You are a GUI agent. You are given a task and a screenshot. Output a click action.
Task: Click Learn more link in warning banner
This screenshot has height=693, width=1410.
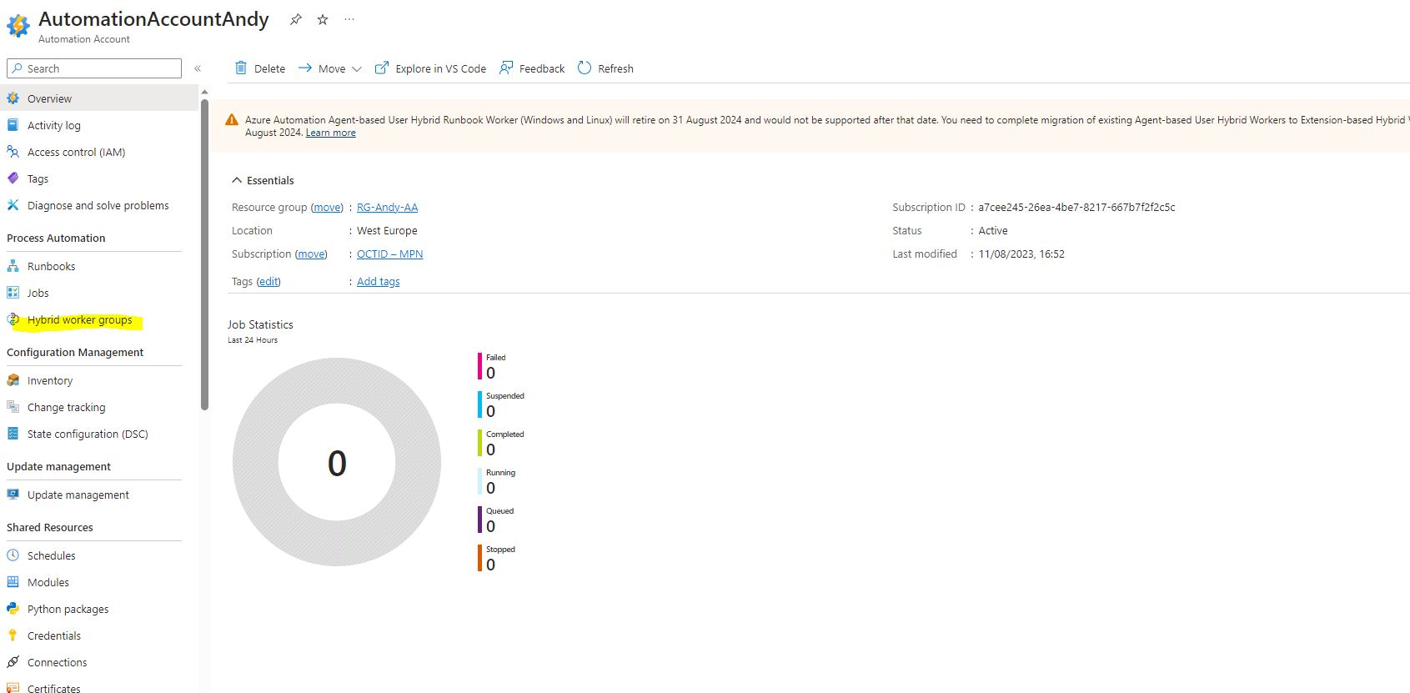(x=330, y=133)
